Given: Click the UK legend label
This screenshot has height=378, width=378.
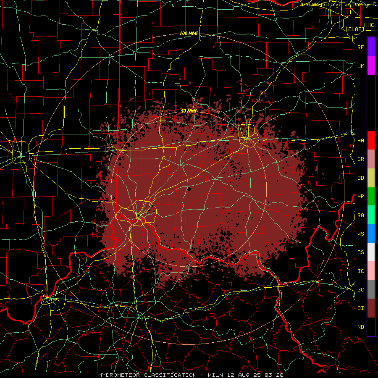Looking at the screenshot, I should point(360,66).
